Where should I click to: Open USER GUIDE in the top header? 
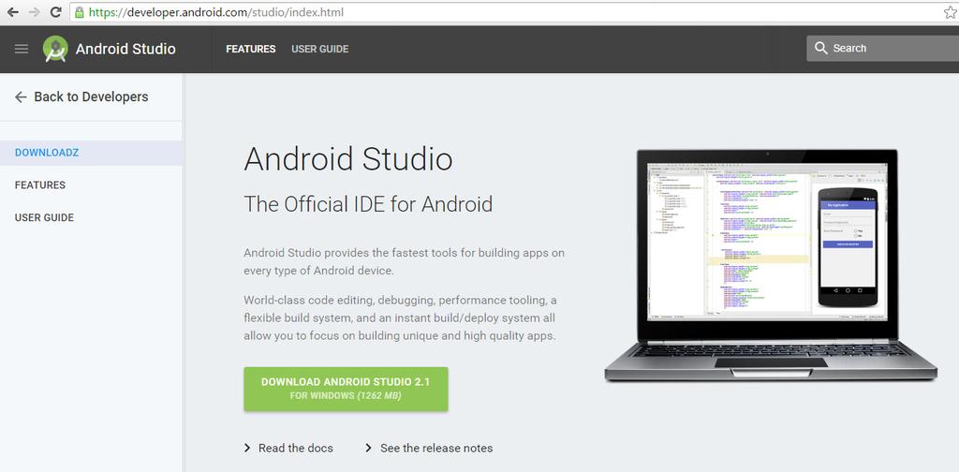click(x=320, y=49)
